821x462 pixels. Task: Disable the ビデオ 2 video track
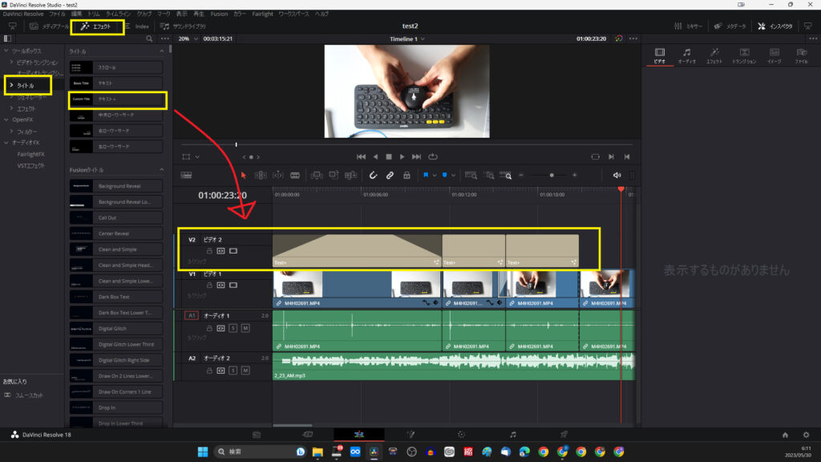233,251
